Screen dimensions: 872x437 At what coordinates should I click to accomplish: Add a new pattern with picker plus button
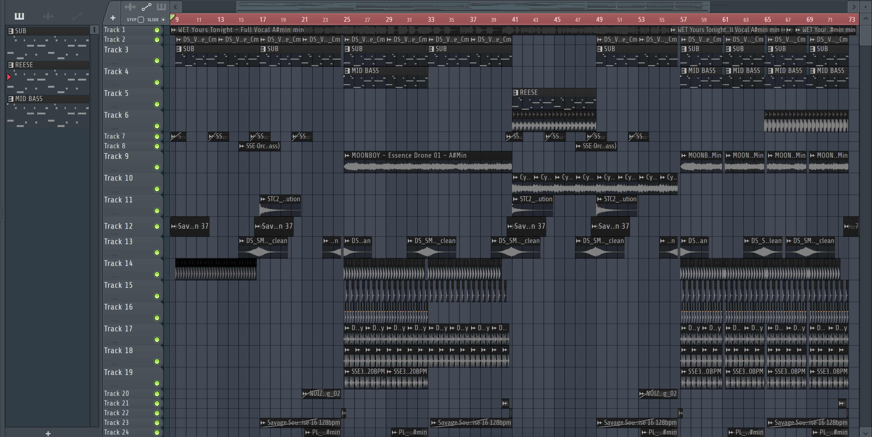[48, 433]
